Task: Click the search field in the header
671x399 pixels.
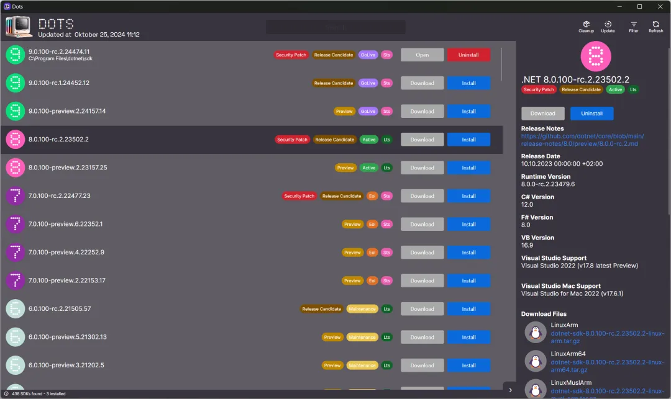Action: tap(335, 27)
